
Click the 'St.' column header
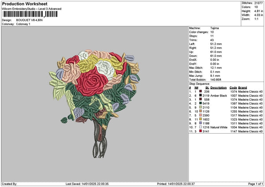coord(207,88)
